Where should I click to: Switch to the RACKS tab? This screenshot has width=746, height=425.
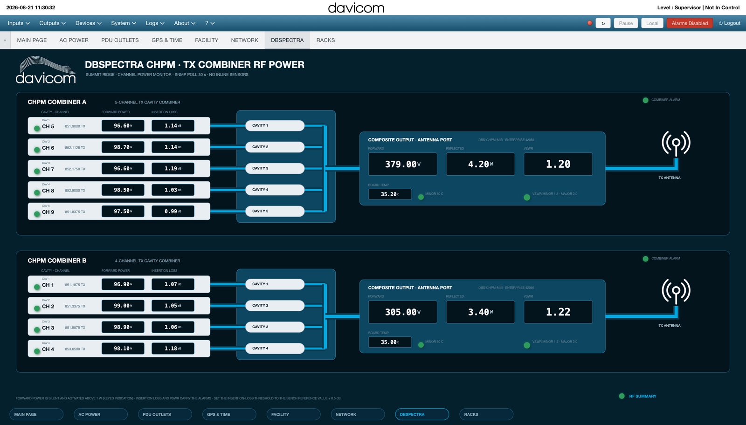[325, 40]
